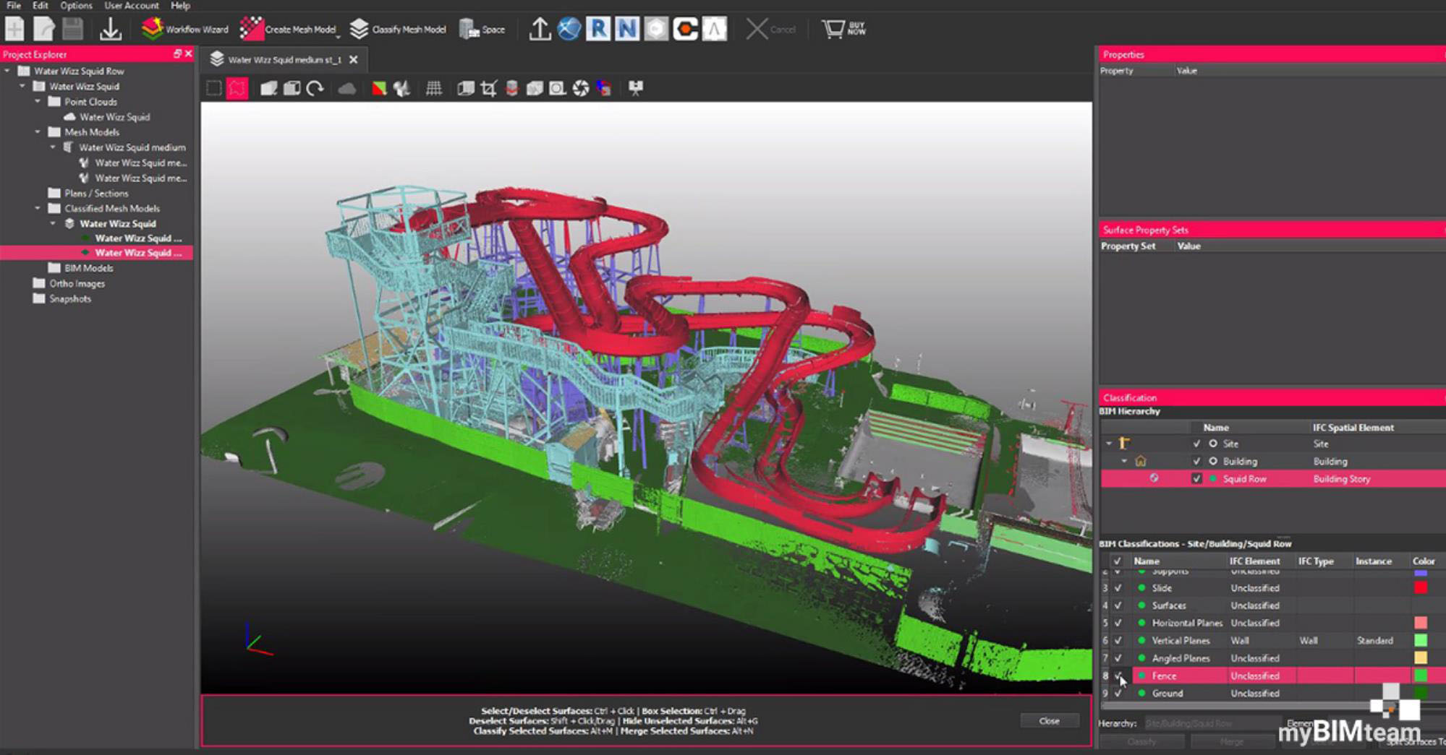Uncheck the Squid Row hierarchy checkbox
1446x755 pixels.
click(x=1196, y=479)
